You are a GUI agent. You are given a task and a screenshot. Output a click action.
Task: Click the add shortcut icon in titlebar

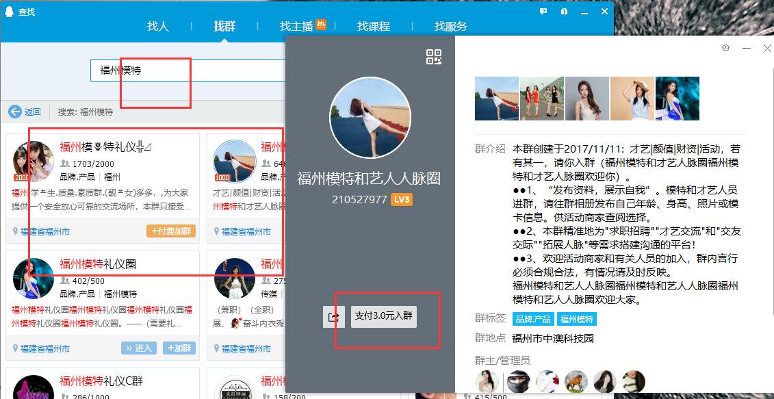[563, 11]
